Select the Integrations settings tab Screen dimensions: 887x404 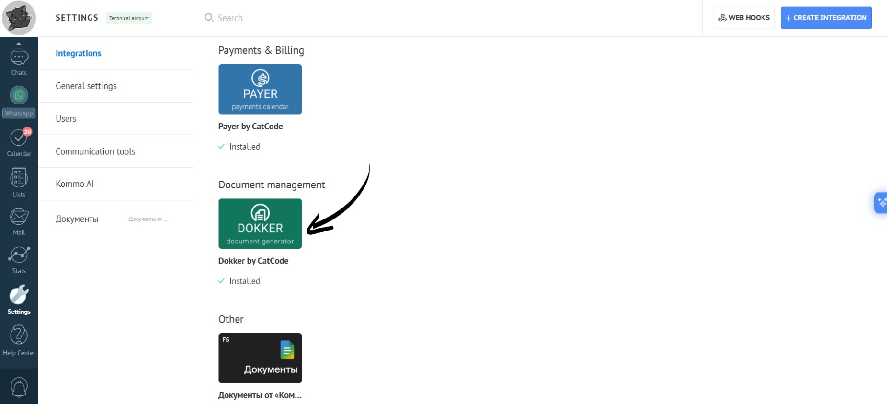78,53
